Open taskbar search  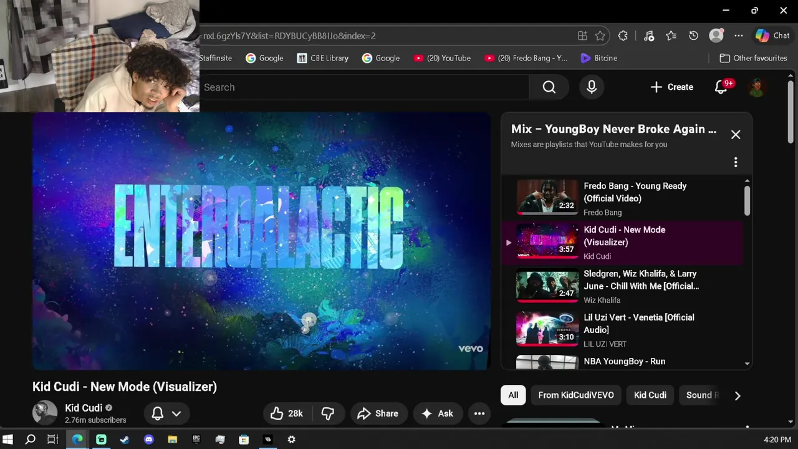tap(30, 440)
